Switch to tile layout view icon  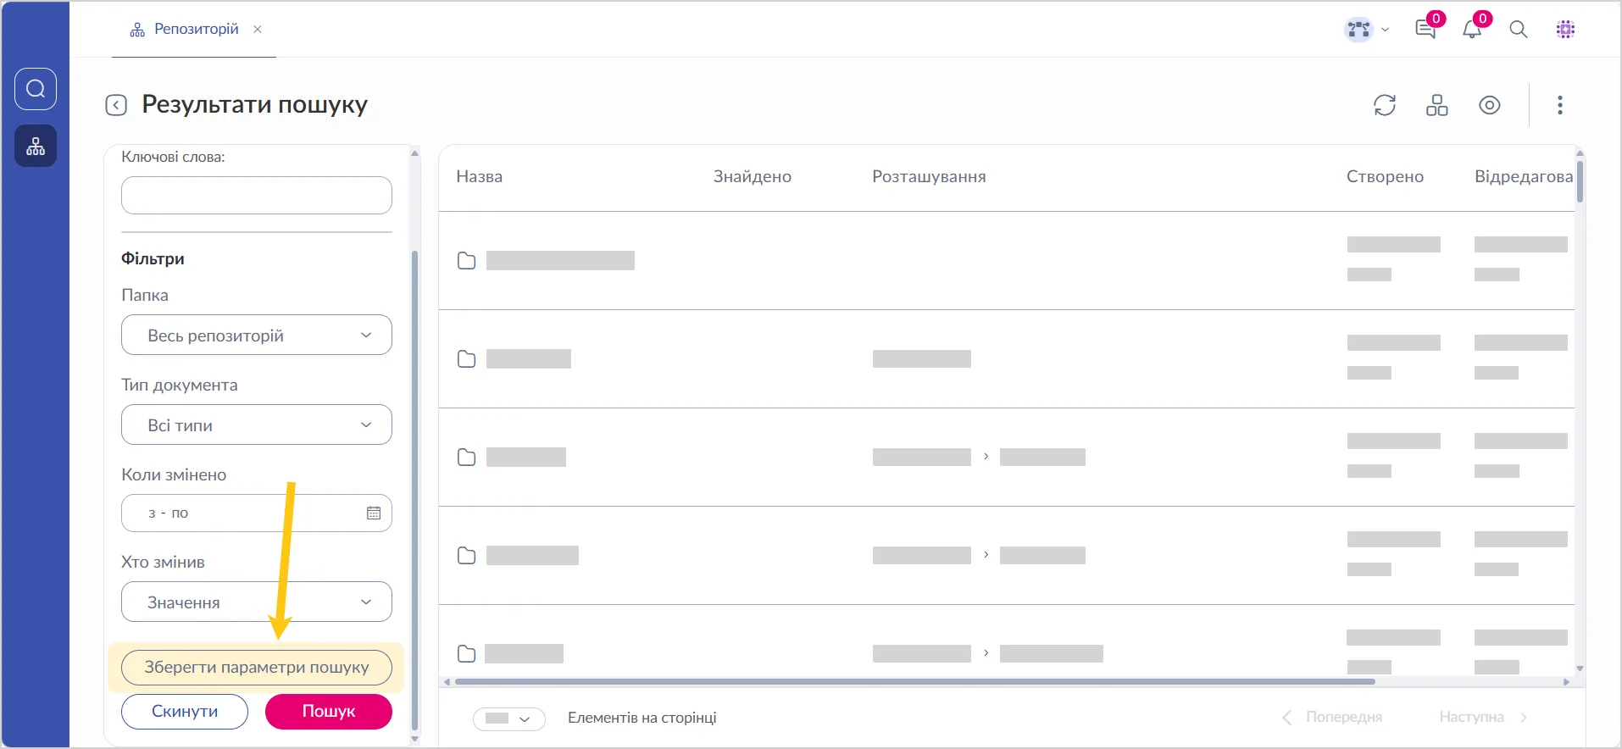pyautogui.click(x=1436, y=105)
